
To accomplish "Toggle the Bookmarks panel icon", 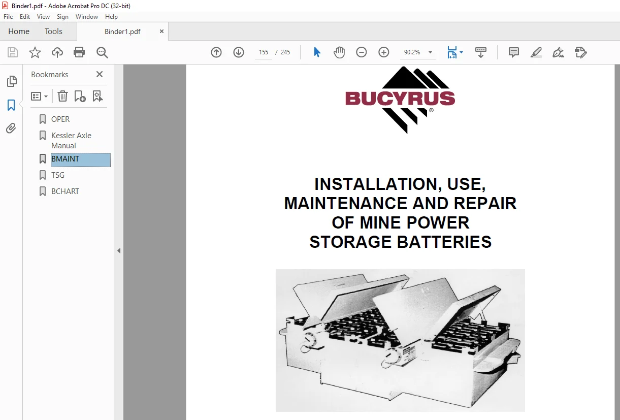I will (x=11, y=105).
